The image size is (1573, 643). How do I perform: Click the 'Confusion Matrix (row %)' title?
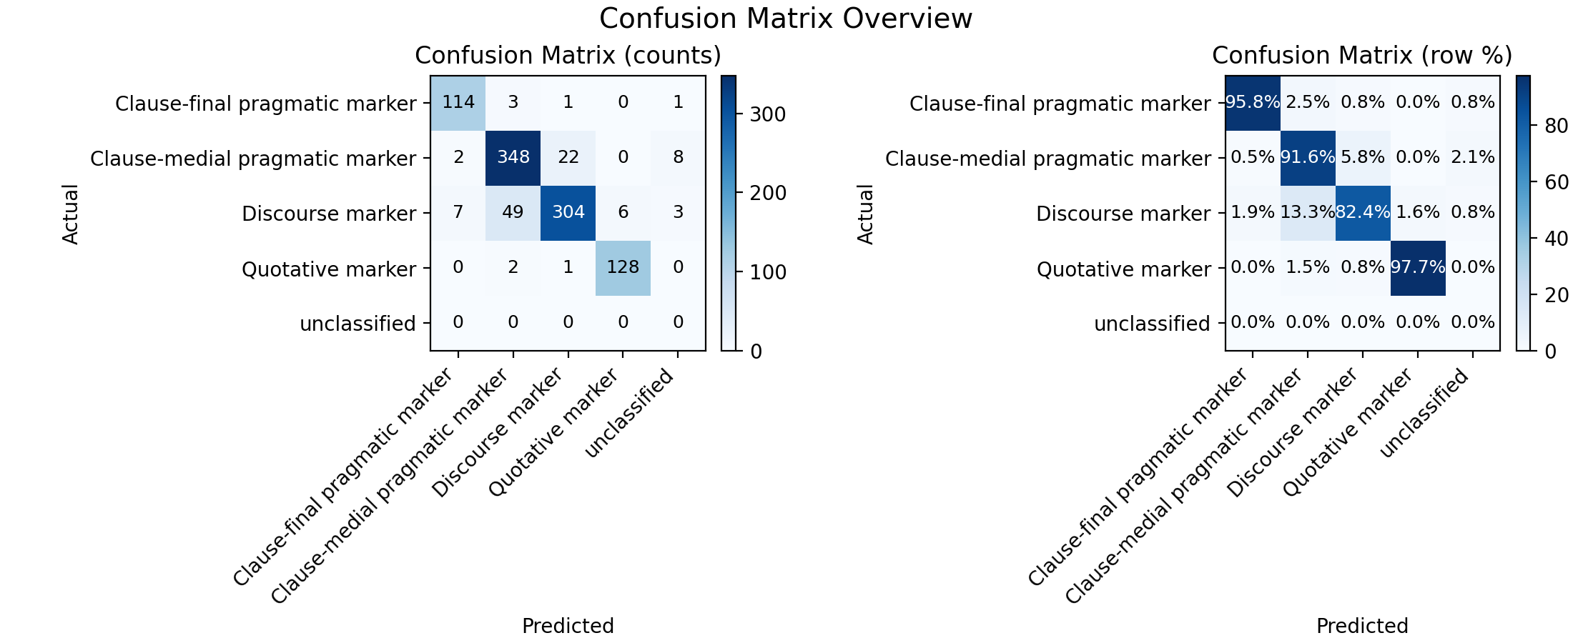[1362, 56]
